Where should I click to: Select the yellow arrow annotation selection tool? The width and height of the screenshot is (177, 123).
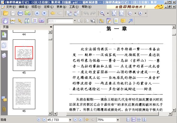click(20, 21)
